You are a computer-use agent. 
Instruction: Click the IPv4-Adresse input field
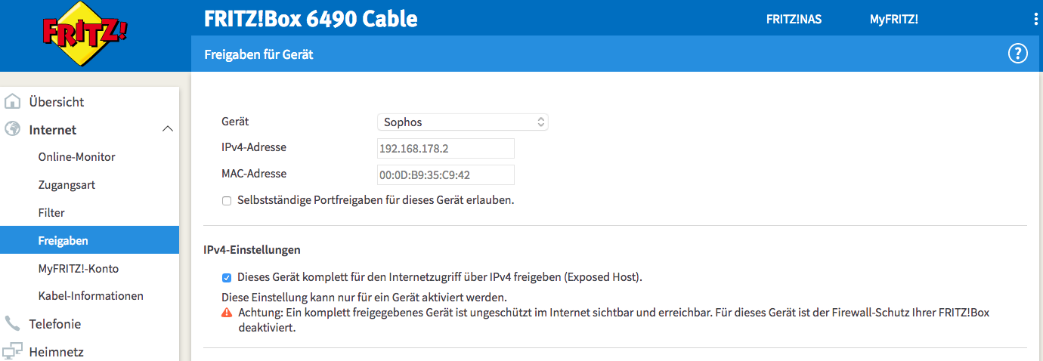click(x=445, y=148)
